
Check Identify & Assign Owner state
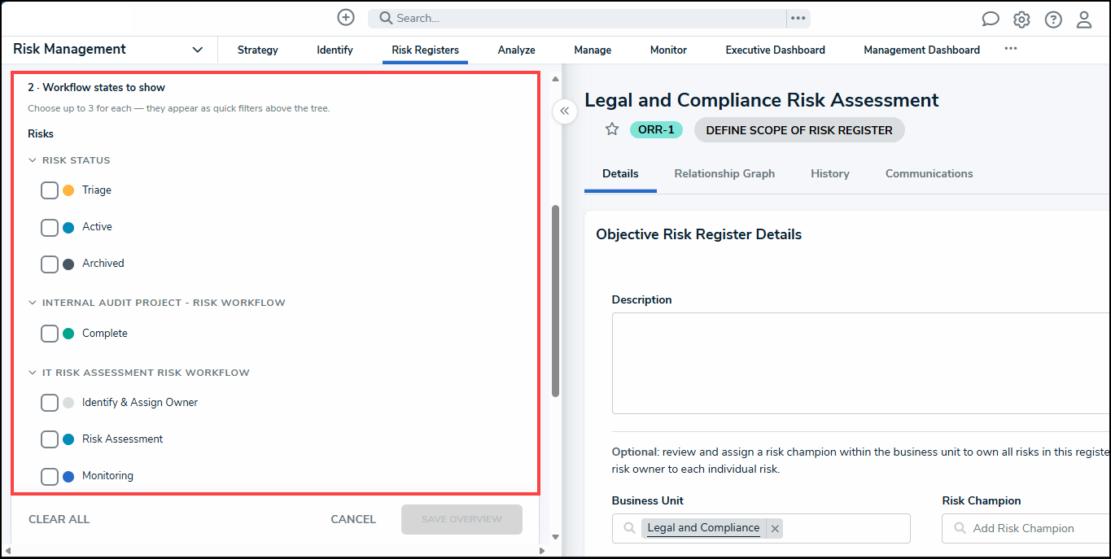pyautogui.click(x=50, y=403)
